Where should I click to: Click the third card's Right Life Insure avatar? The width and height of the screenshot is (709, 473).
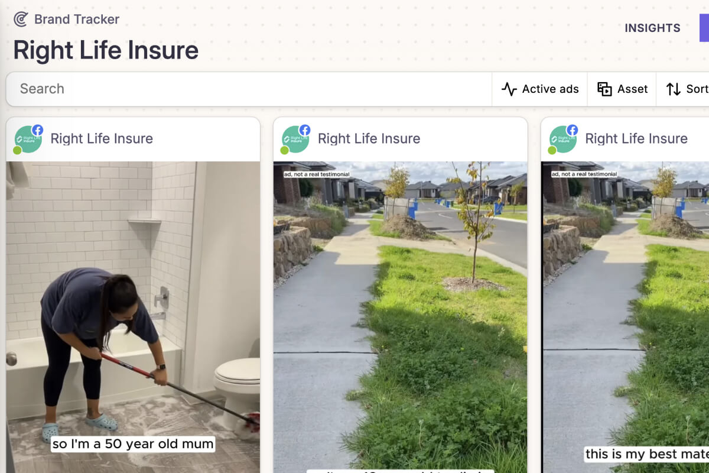click(x=562, y=140)
